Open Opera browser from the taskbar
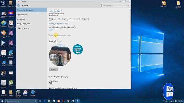This screenshot has height=103, width=184. [x=63, y=101]
